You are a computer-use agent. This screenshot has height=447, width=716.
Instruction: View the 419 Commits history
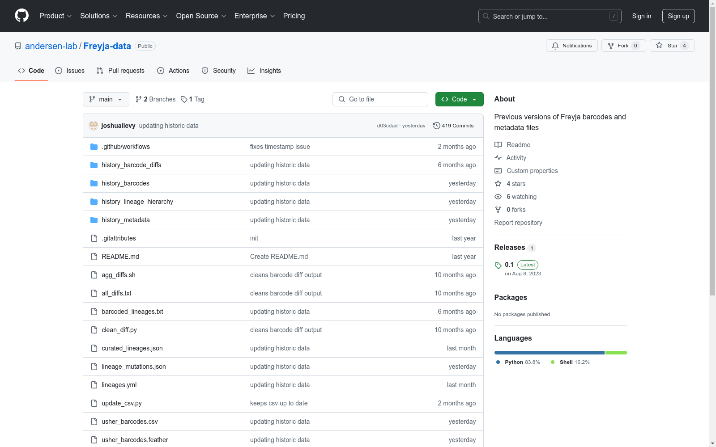coord(453,126)
